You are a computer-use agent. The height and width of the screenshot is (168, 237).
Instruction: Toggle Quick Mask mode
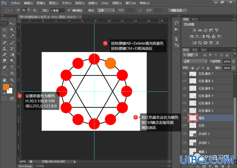[x=4, y=98]
